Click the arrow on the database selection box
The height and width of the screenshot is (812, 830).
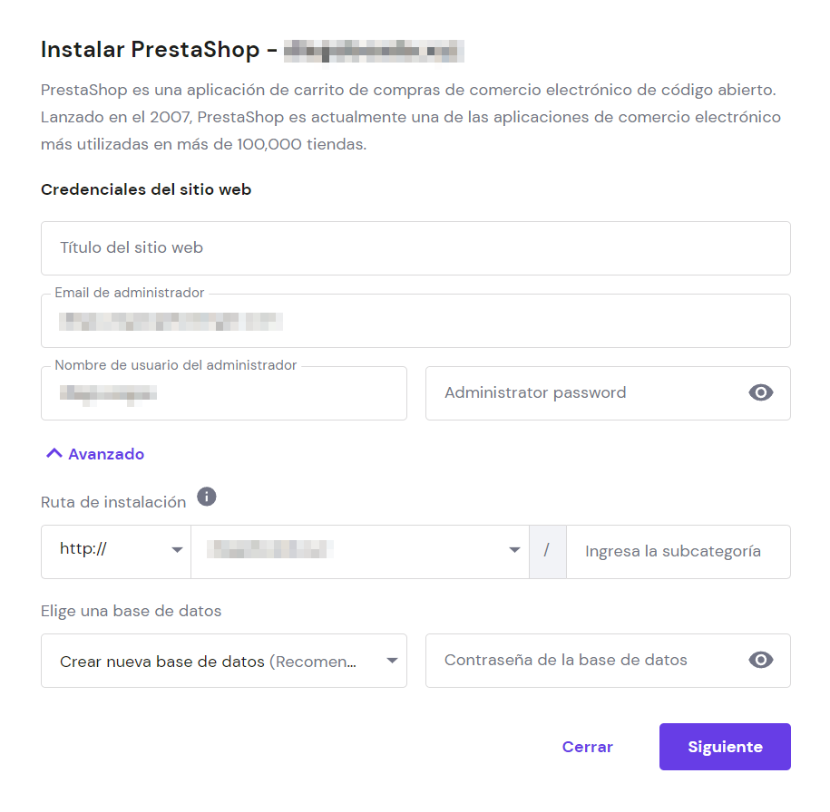[392, 660]
